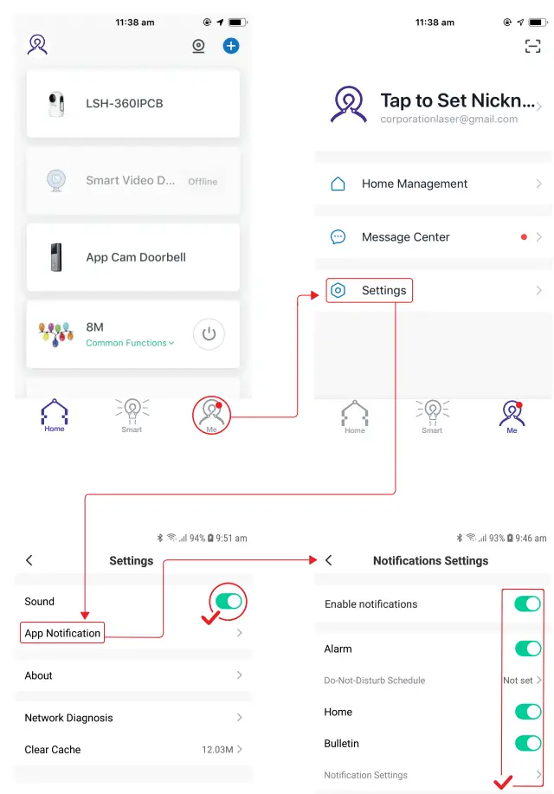554x794 pixels.
Task: Tap the hexagon gear icon beside Settings
Action: click(338, 290)
